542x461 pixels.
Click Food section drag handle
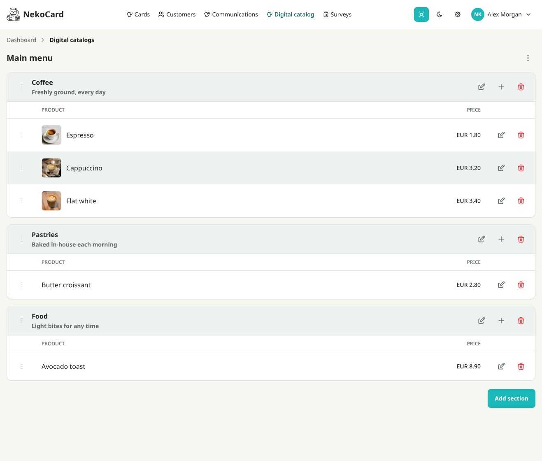pos(21,321)
